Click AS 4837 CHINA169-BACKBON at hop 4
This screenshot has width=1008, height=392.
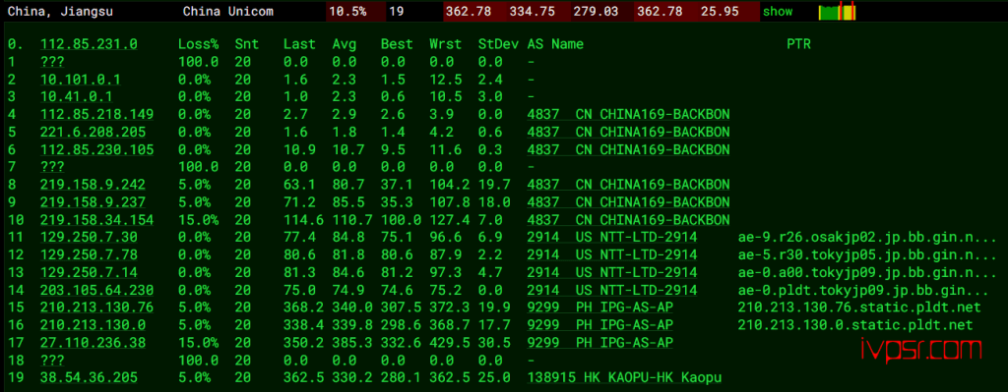(629, 114)
